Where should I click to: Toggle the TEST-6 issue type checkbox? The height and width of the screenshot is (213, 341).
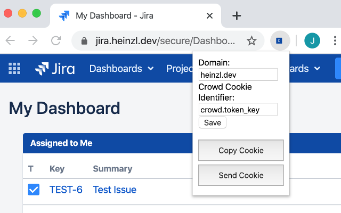34,190
